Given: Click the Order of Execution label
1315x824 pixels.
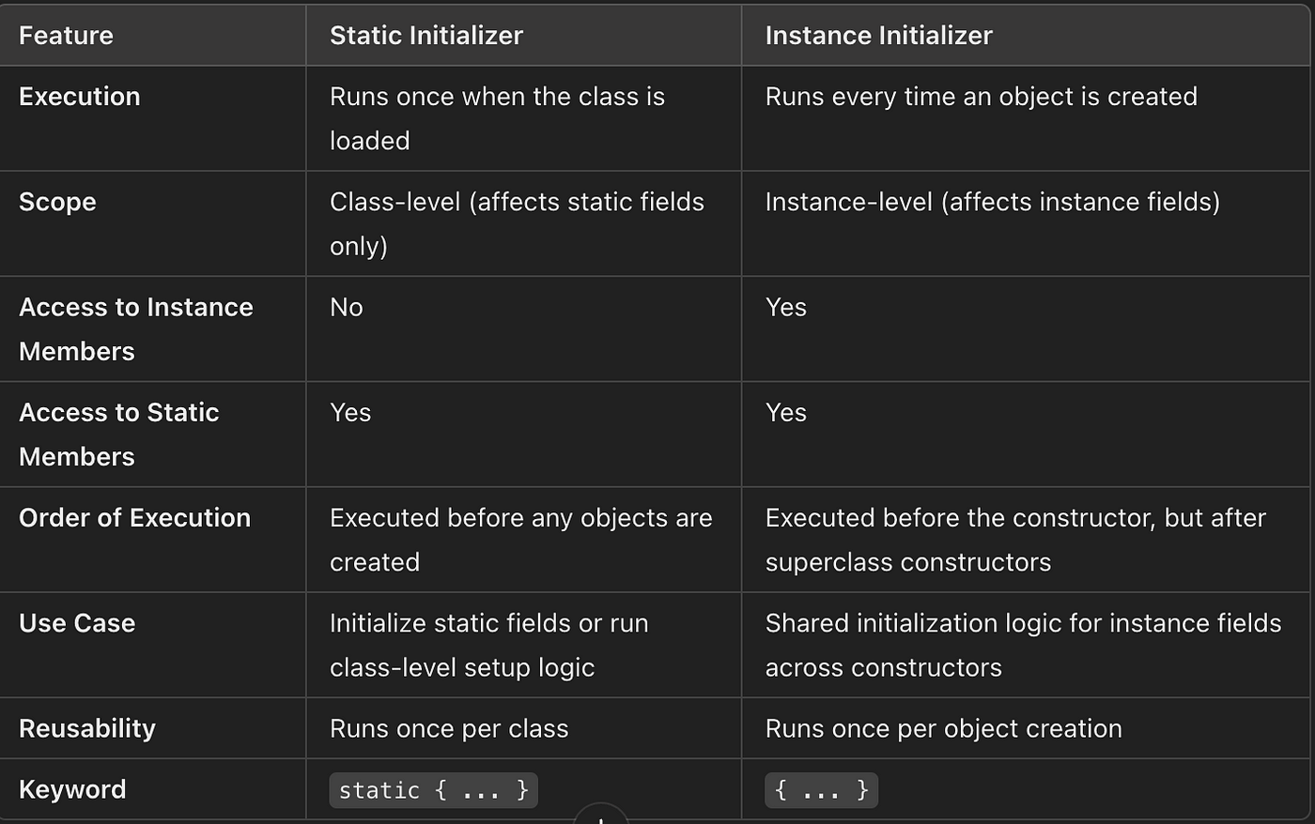Looking at the screenshot, I should [x=134, y=518].
